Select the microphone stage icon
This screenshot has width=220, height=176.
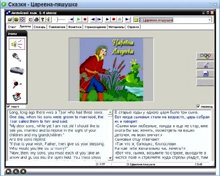[x=17, y=57]
